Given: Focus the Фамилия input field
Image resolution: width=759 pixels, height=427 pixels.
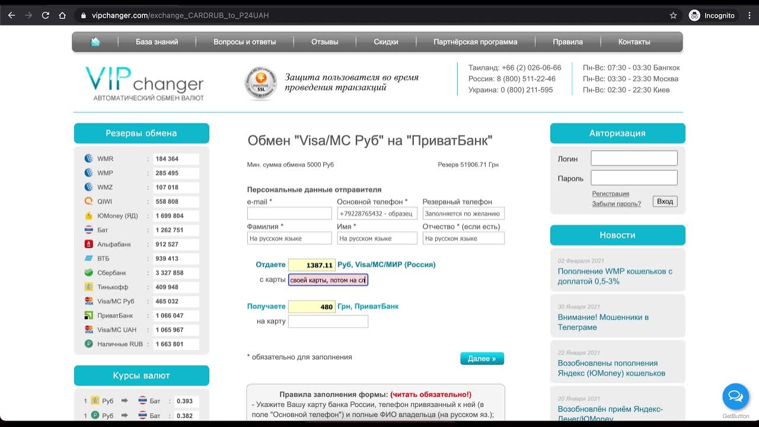Looking at the screenshot, I should click(289, 238).
